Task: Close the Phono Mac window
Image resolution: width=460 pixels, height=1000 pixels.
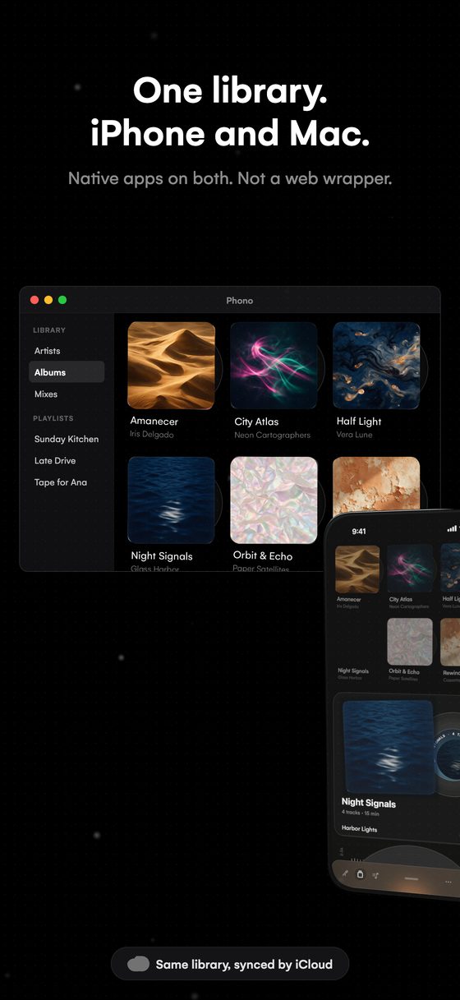Action: pyautogui.click(x=34, y=301)
